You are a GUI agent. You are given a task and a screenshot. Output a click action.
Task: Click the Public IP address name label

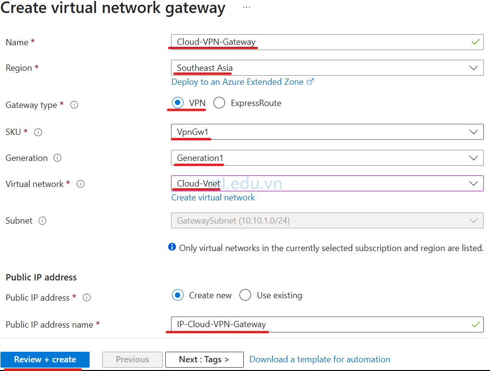point(49,325)
